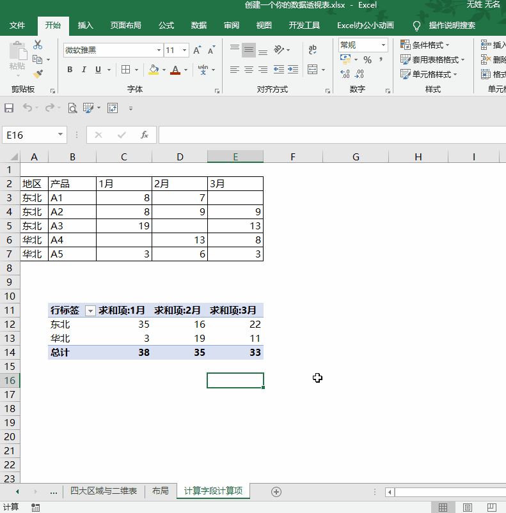Open fill color dropdown arrow
506x513 pixels.
164,70
